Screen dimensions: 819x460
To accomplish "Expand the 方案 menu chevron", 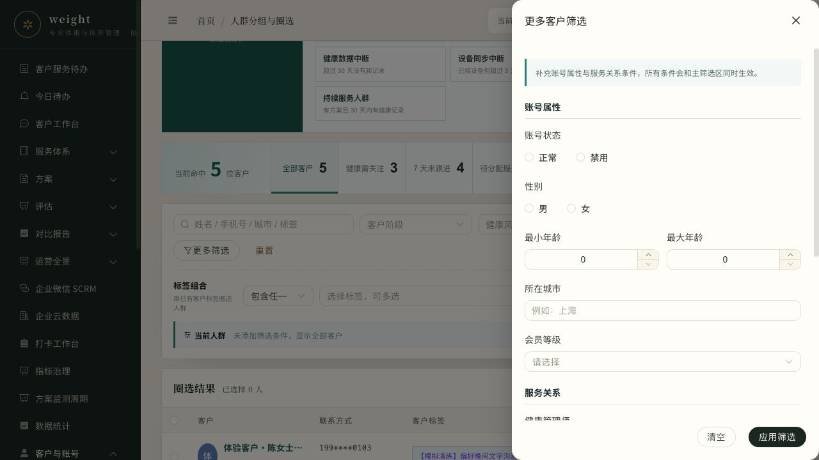I will point(113,179).
